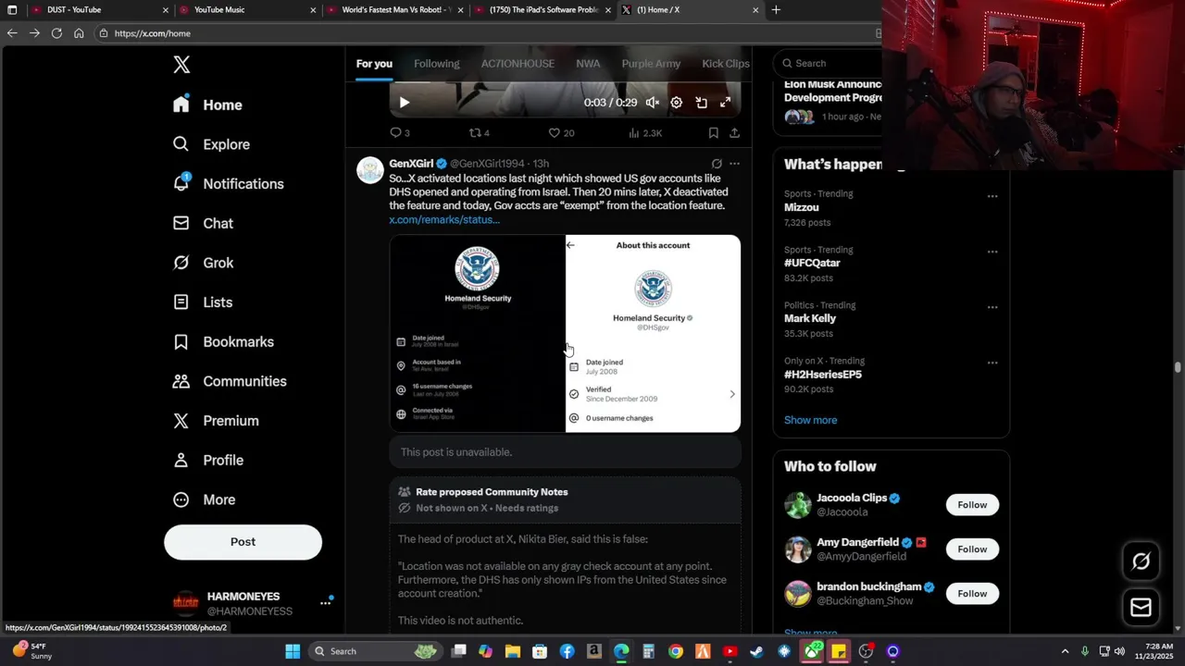This screenshot has width=1185, height=666.
Task: Click the reply icon showing 3
Action: pyautogui.click(x=400, y=133)
